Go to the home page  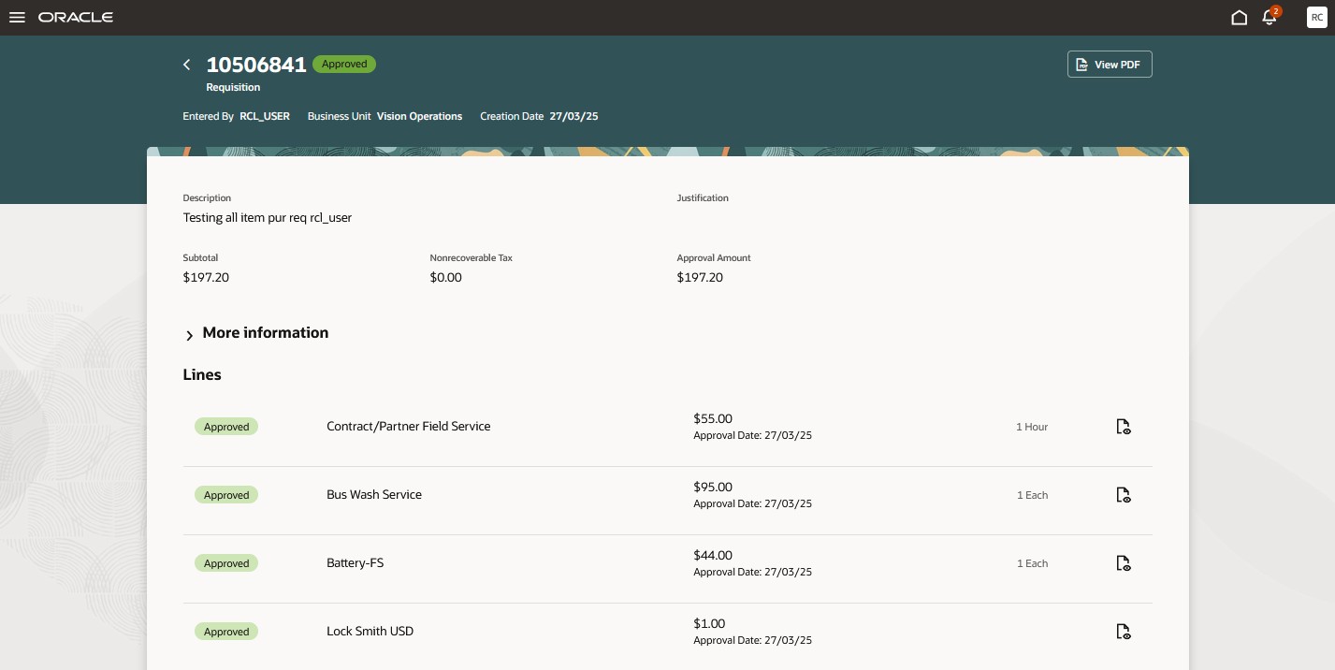[x=1240, y=17]
